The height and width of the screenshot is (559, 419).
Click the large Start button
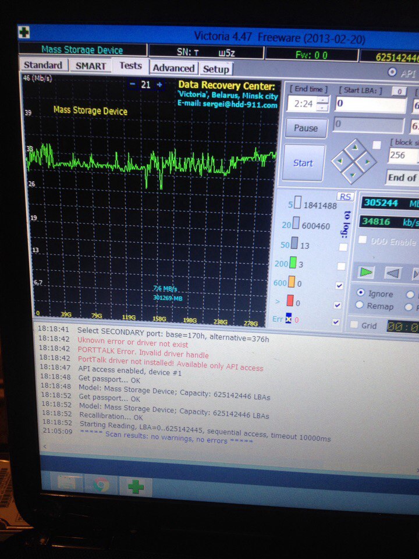(303, 163)
